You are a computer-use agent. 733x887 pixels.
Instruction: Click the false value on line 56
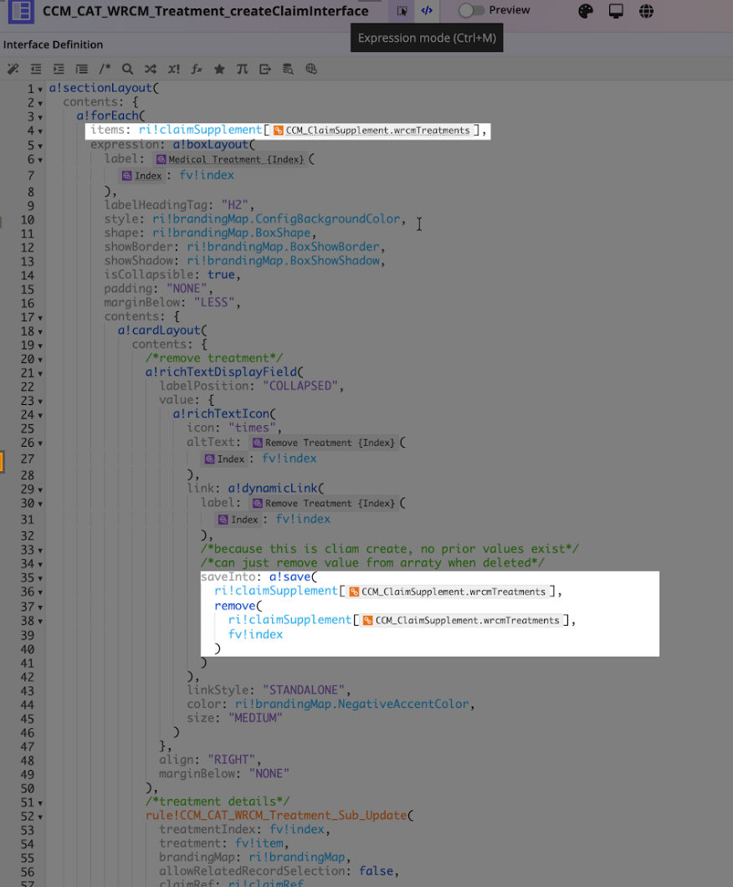tap(376, 871)
